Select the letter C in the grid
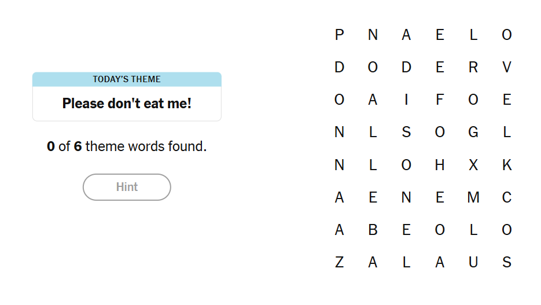 point(507,198)
